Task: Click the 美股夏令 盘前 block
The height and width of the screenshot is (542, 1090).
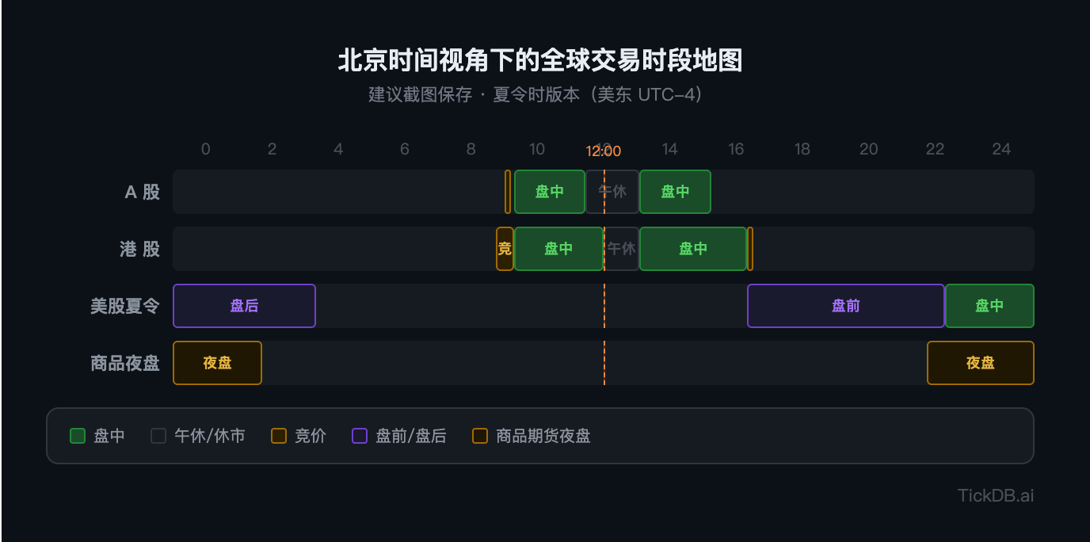Action: coord(846,306)
